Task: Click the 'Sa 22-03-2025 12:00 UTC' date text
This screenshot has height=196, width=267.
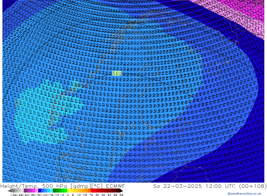Action: coord(194,186)
